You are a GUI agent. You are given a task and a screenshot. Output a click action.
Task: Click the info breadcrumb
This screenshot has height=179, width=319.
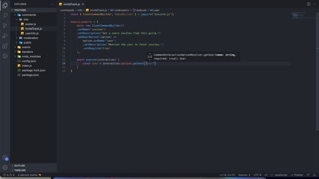pos(80,10)
